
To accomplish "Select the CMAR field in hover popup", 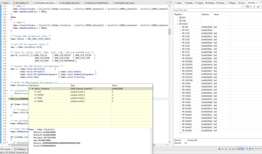I will tap(40, 101).
